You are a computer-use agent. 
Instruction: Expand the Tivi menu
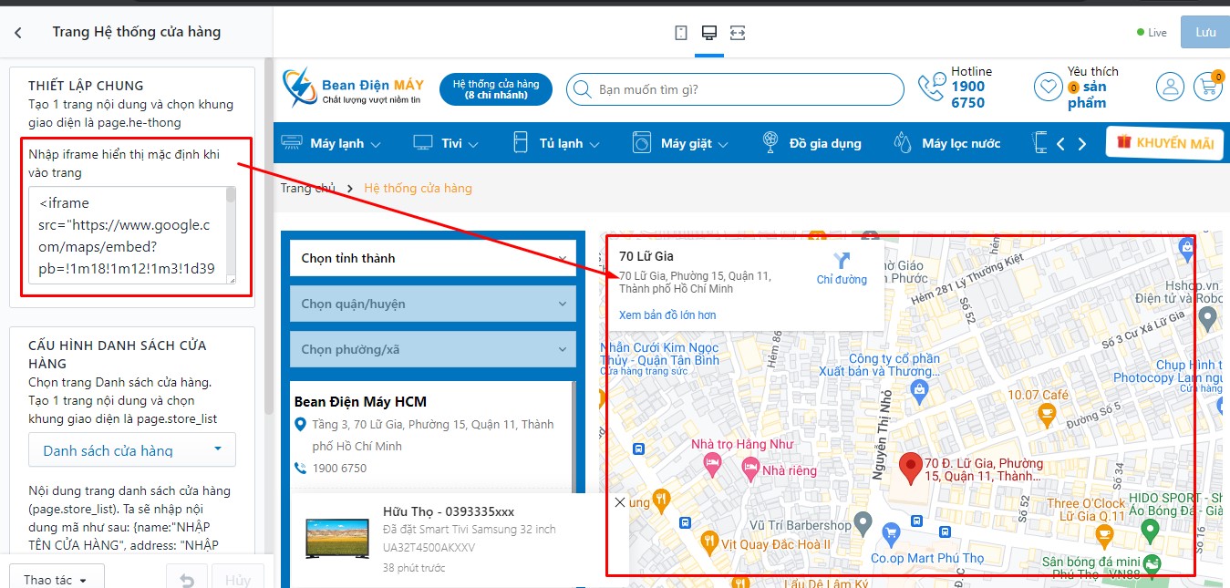click(447, 143)
